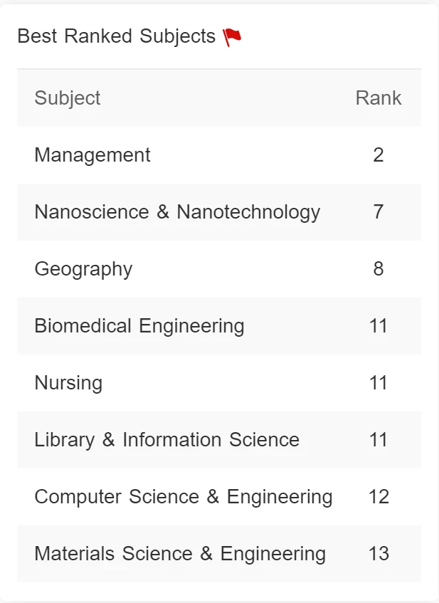
Task: Click rank 8 for Geography
Action: 379,269
